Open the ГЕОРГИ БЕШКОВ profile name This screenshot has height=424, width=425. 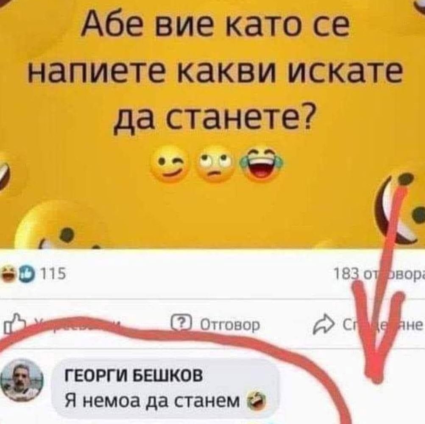tap(133, 376)
